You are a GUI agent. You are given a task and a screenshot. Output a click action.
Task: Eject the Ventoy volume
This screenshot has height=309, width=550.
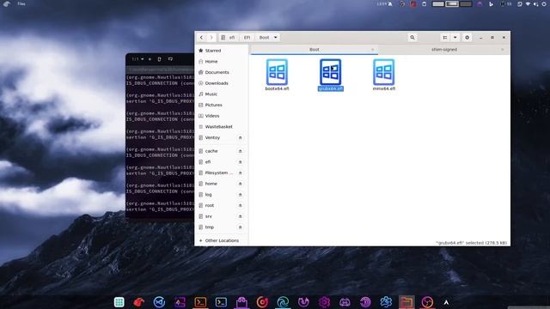click(241, 137)
